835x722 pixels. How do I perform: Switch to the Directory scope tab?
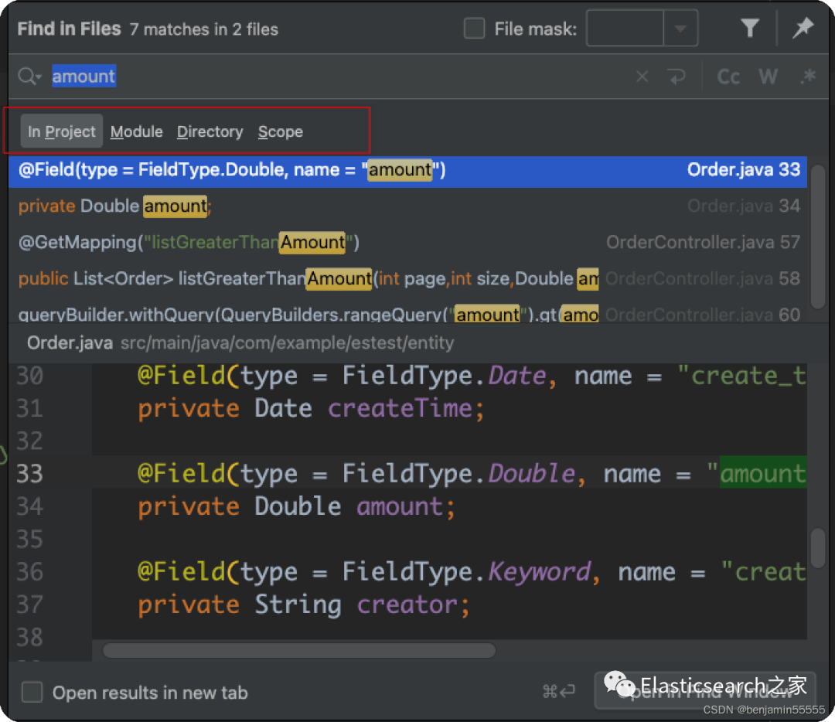pyautogui.click(x=210, y=131)
